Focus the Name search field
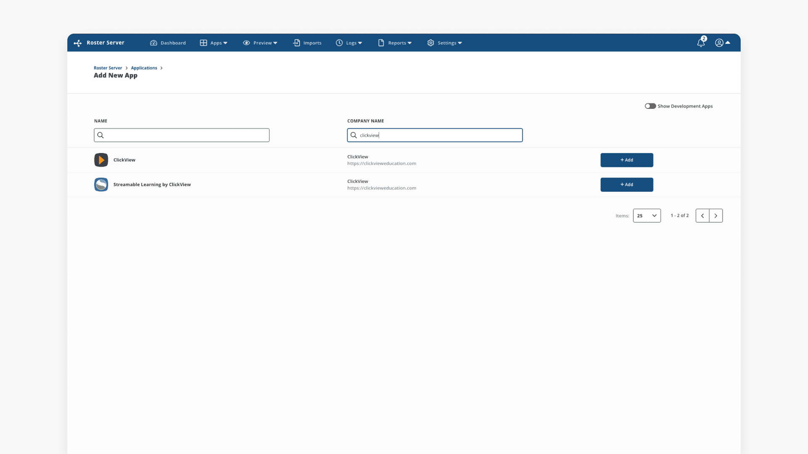 point(182,135)
